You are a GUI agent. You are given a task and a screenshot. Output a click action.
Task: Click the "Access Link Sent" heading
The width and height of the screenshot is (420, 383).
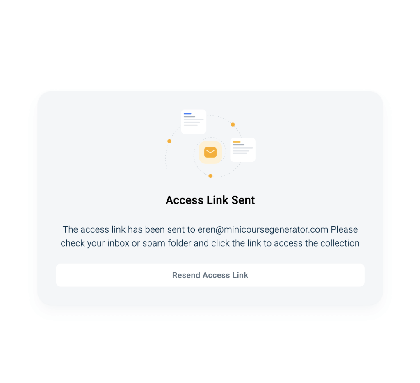coord(210,200)
